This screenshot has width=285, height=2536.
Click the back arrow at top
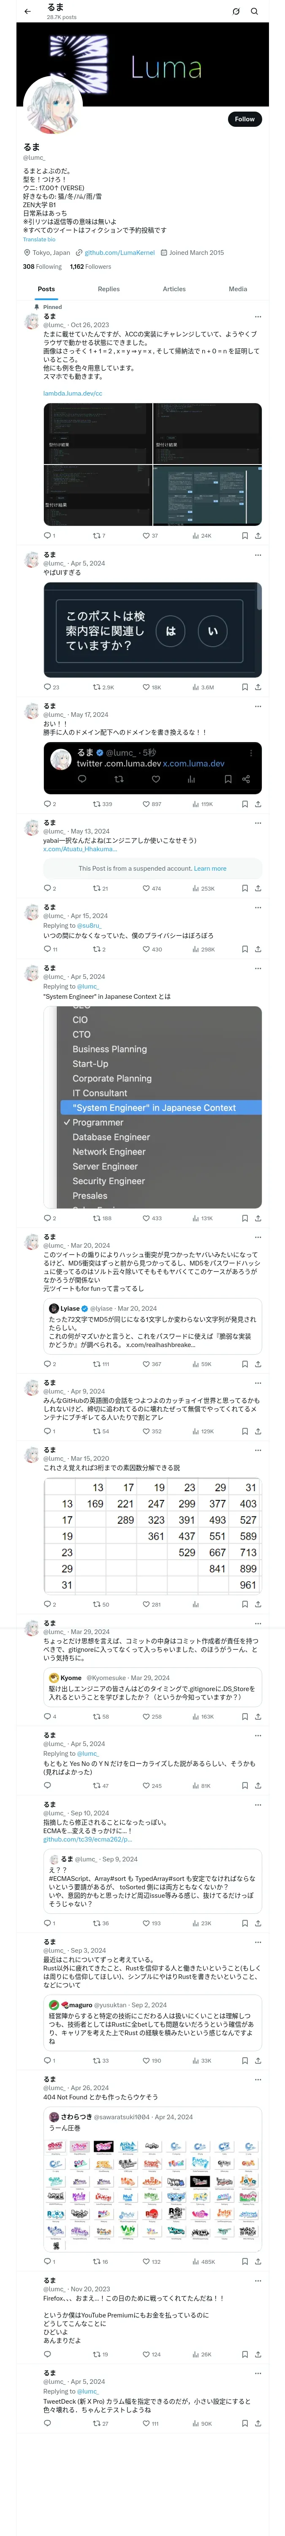[x=27, y=12]
